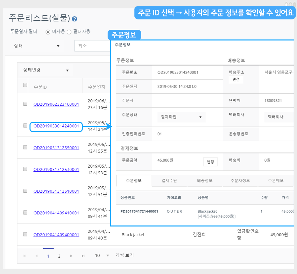Screen dimensions: 297x274
Task: Click 변경 button next to 주문금액
Action: tap(210, 162)
